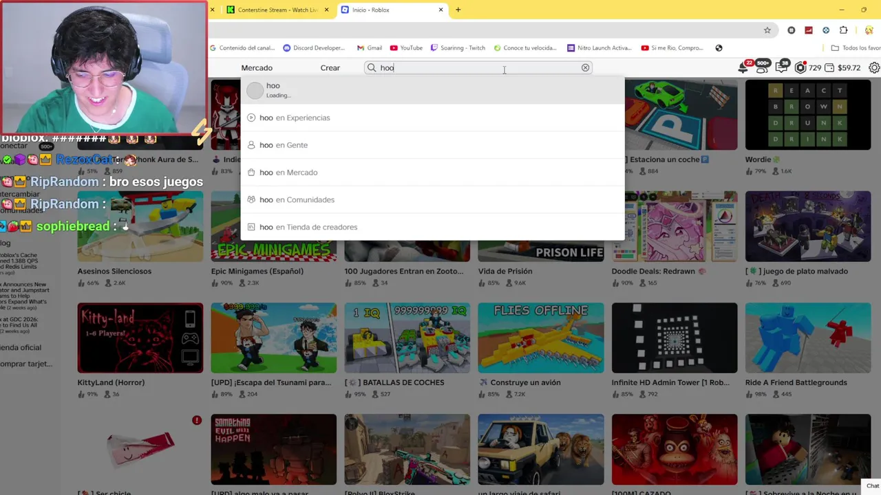Screen dimensions: 881x495
Task: Open Asesinos Silenciosos game thumbnail
Action: [140, 226]
